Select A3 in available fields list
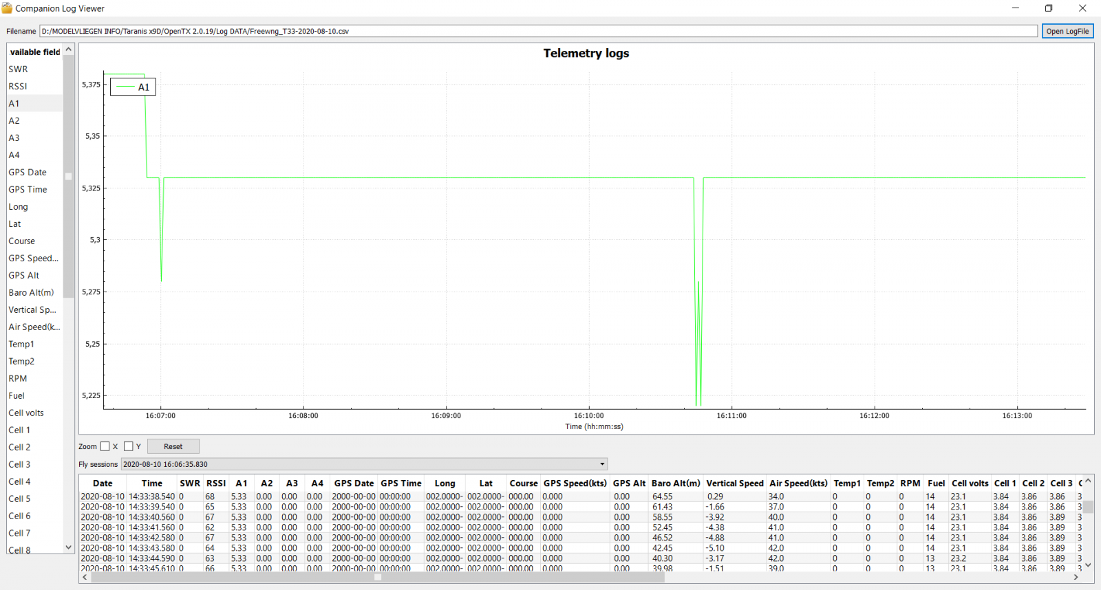Image resolution: width=1101 pixels, height=590 pixels. click(x=34, y=138)
